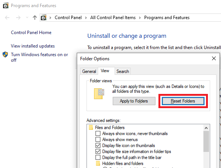Select the Files and Folders tree item
221x168 pixels.
pos(110,128)
